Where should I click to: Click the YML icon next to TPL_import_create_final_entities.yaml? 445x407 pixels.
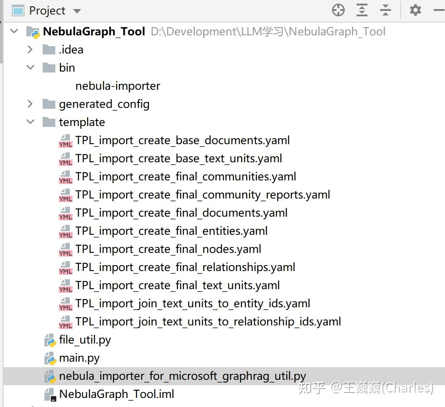[x=65, y=231]
